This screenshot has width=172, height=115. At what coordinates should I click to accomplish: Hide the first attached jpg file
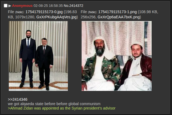(x=19, y=12)
